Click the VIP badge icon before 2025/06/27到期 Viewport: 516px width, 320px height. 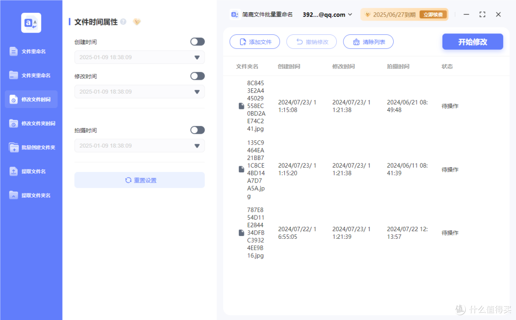tap(367, 14)
